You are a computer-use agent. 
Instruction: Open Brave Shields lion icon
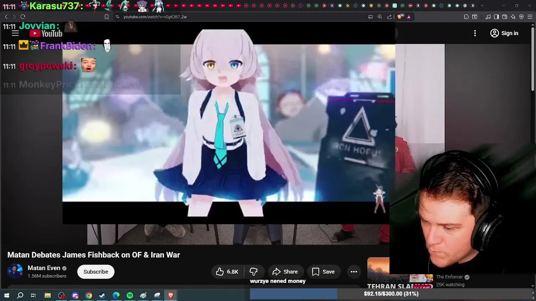[400, 17]
